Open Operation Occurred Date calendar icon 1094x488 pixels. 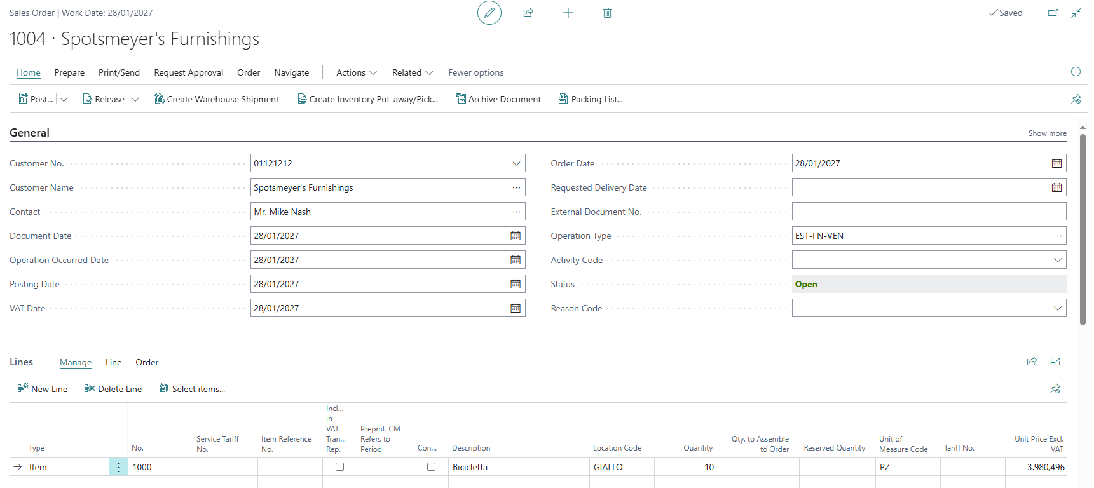516,260
